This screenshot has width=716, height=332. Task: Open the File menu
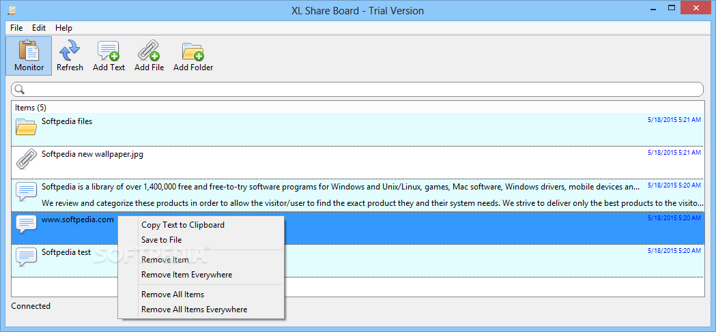click(16, 28)
